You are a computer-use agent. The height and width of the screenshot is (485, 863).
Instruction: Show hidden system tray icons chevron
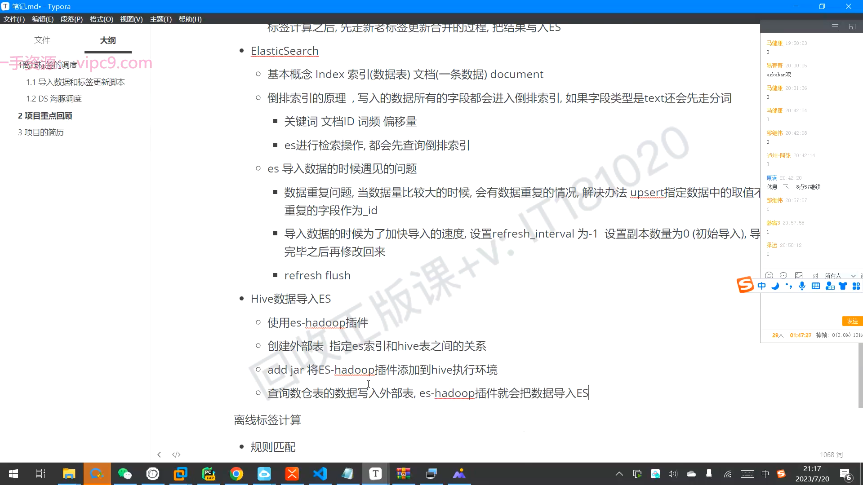[x=619, y=474]
